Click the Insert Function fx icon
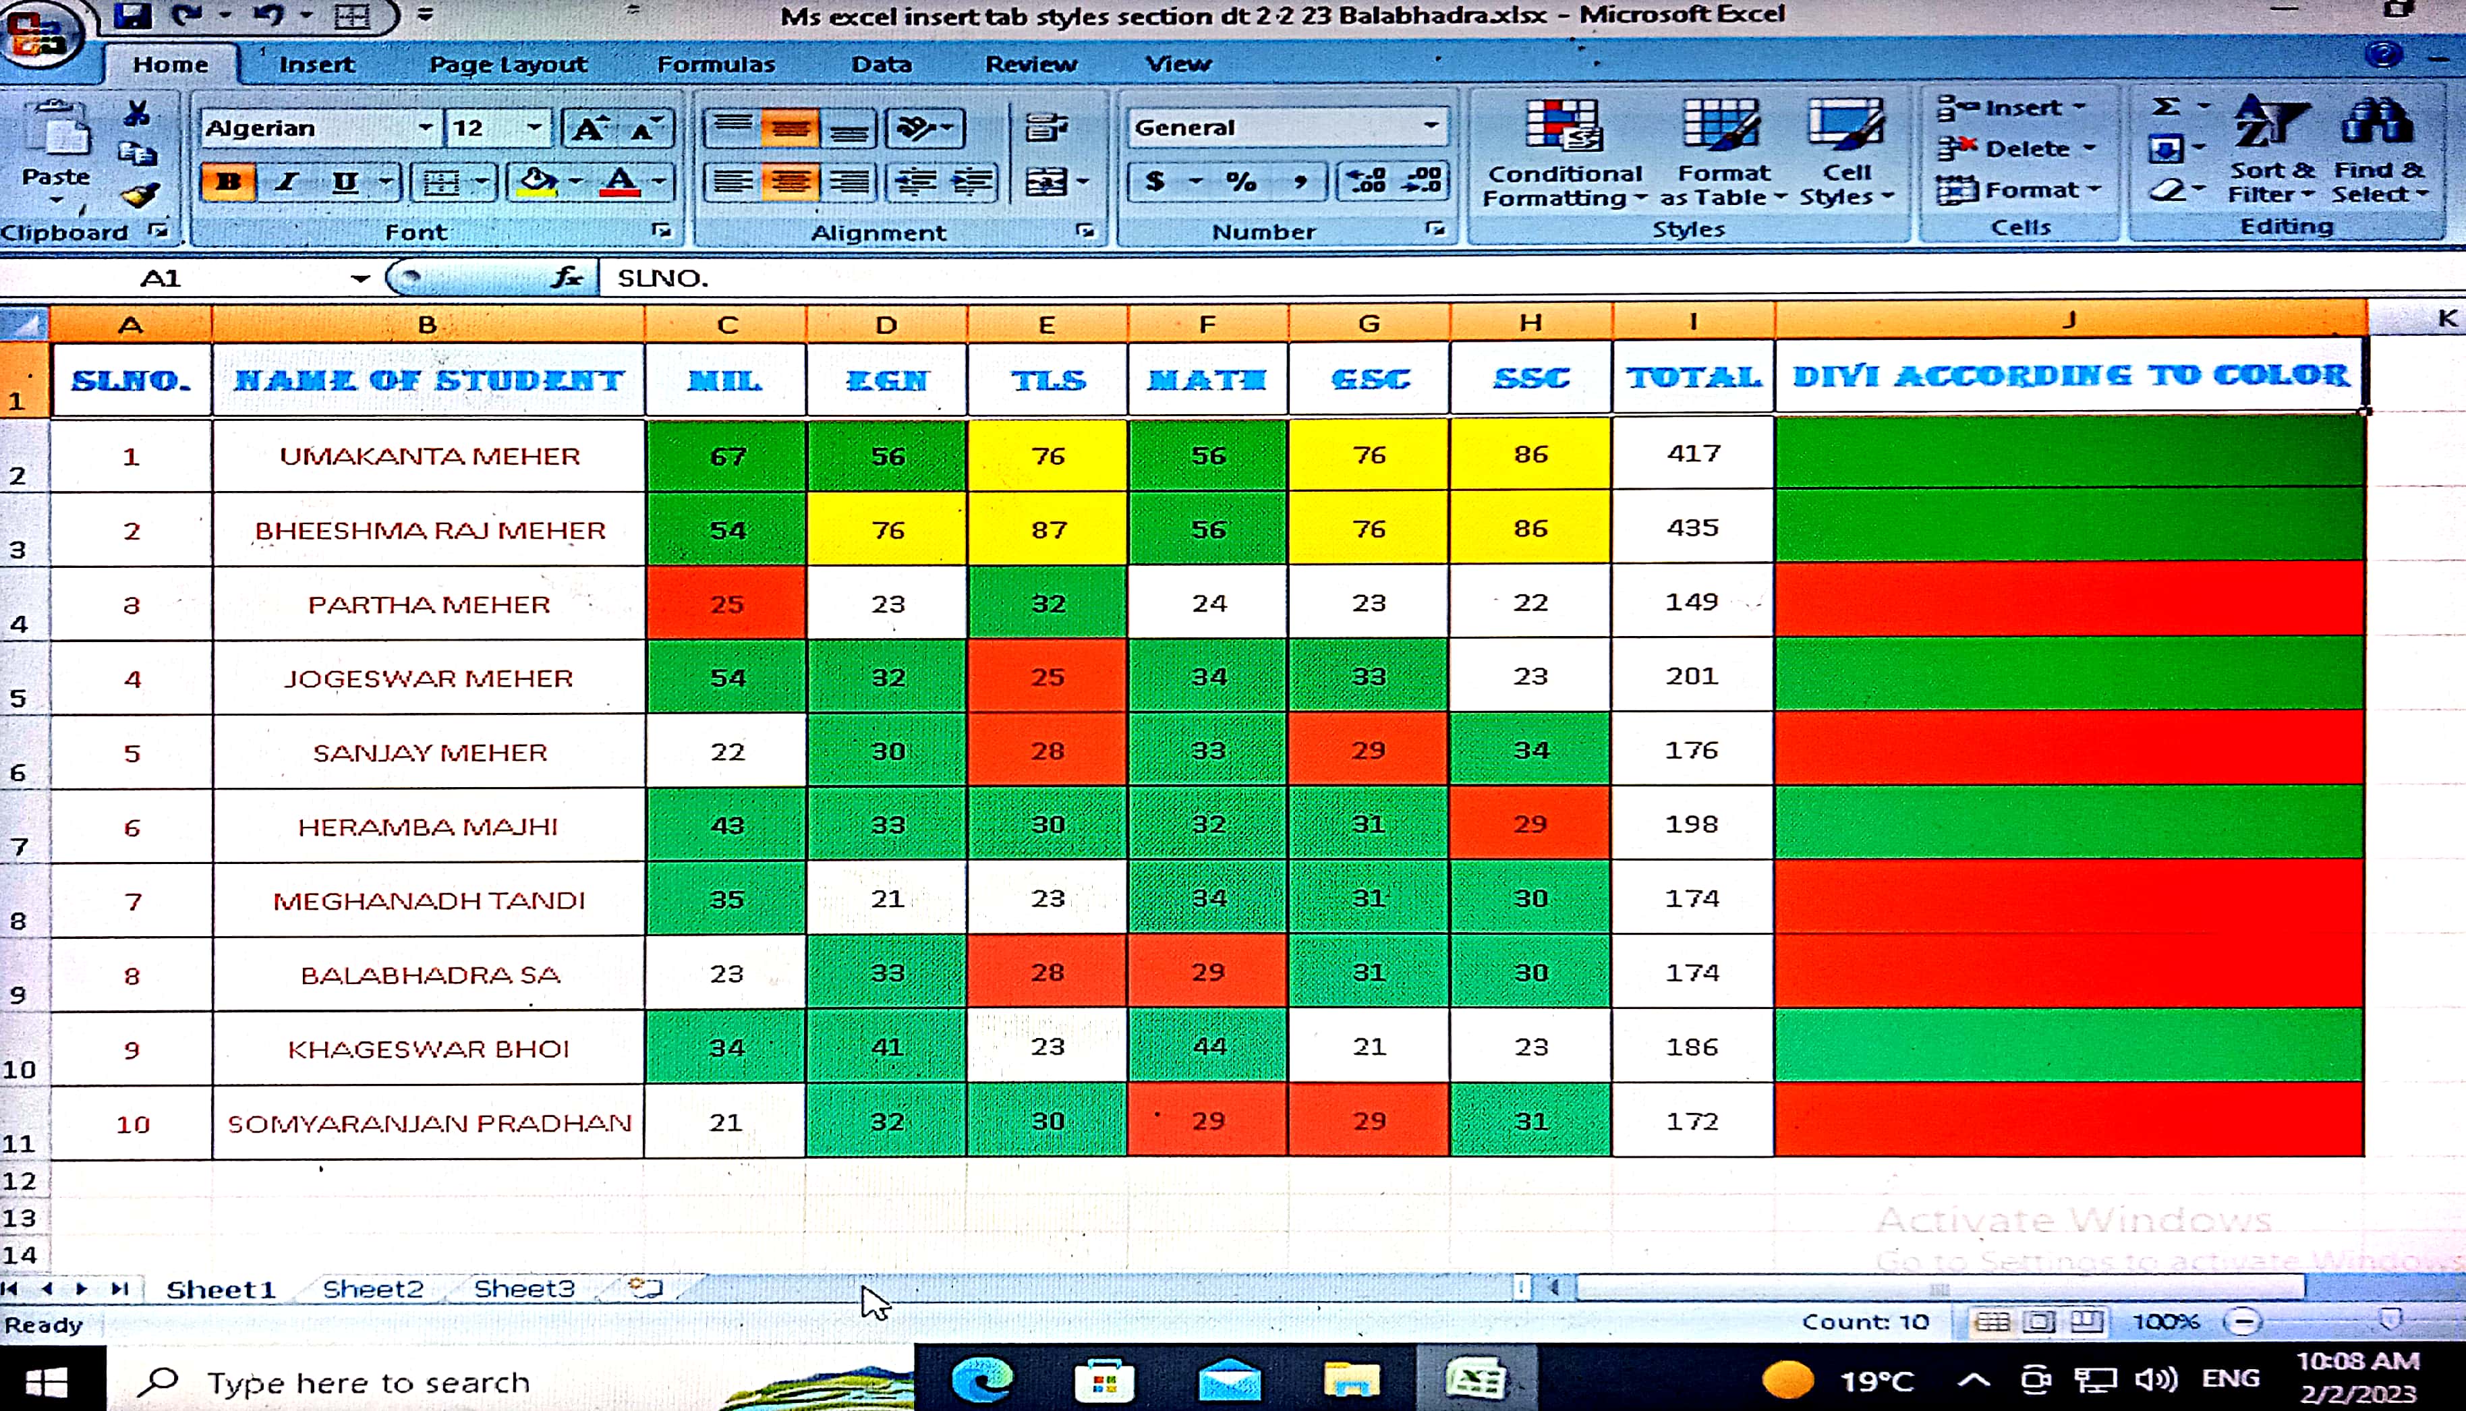This screenshot has width=2466, height=1411. coord(568,279)
